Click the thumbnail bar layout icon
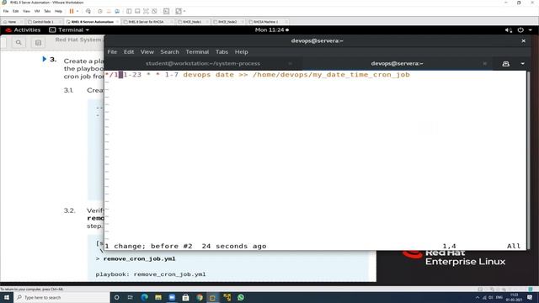539x303 pixels. tap(137, 11)
